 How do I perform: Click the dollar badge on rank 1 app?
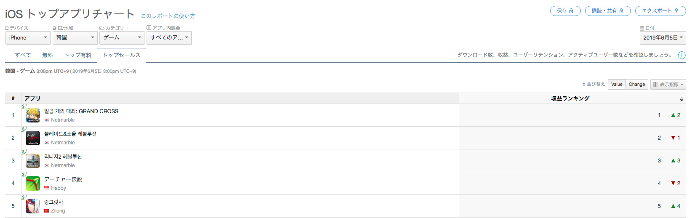24,106
